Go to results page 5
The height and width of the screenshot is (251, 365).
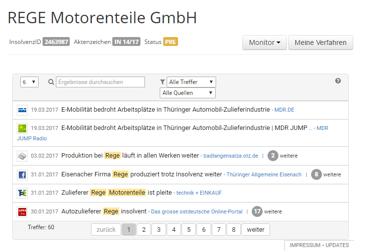pyautogui.click(x=189, y=230)
